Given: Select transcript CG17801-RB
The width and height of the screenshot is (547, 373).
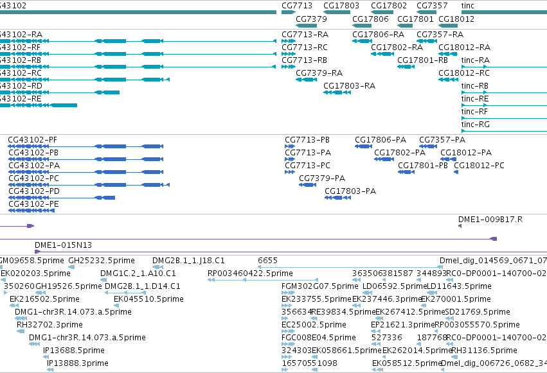Looking at the screenshot, I should click(406, 67).
